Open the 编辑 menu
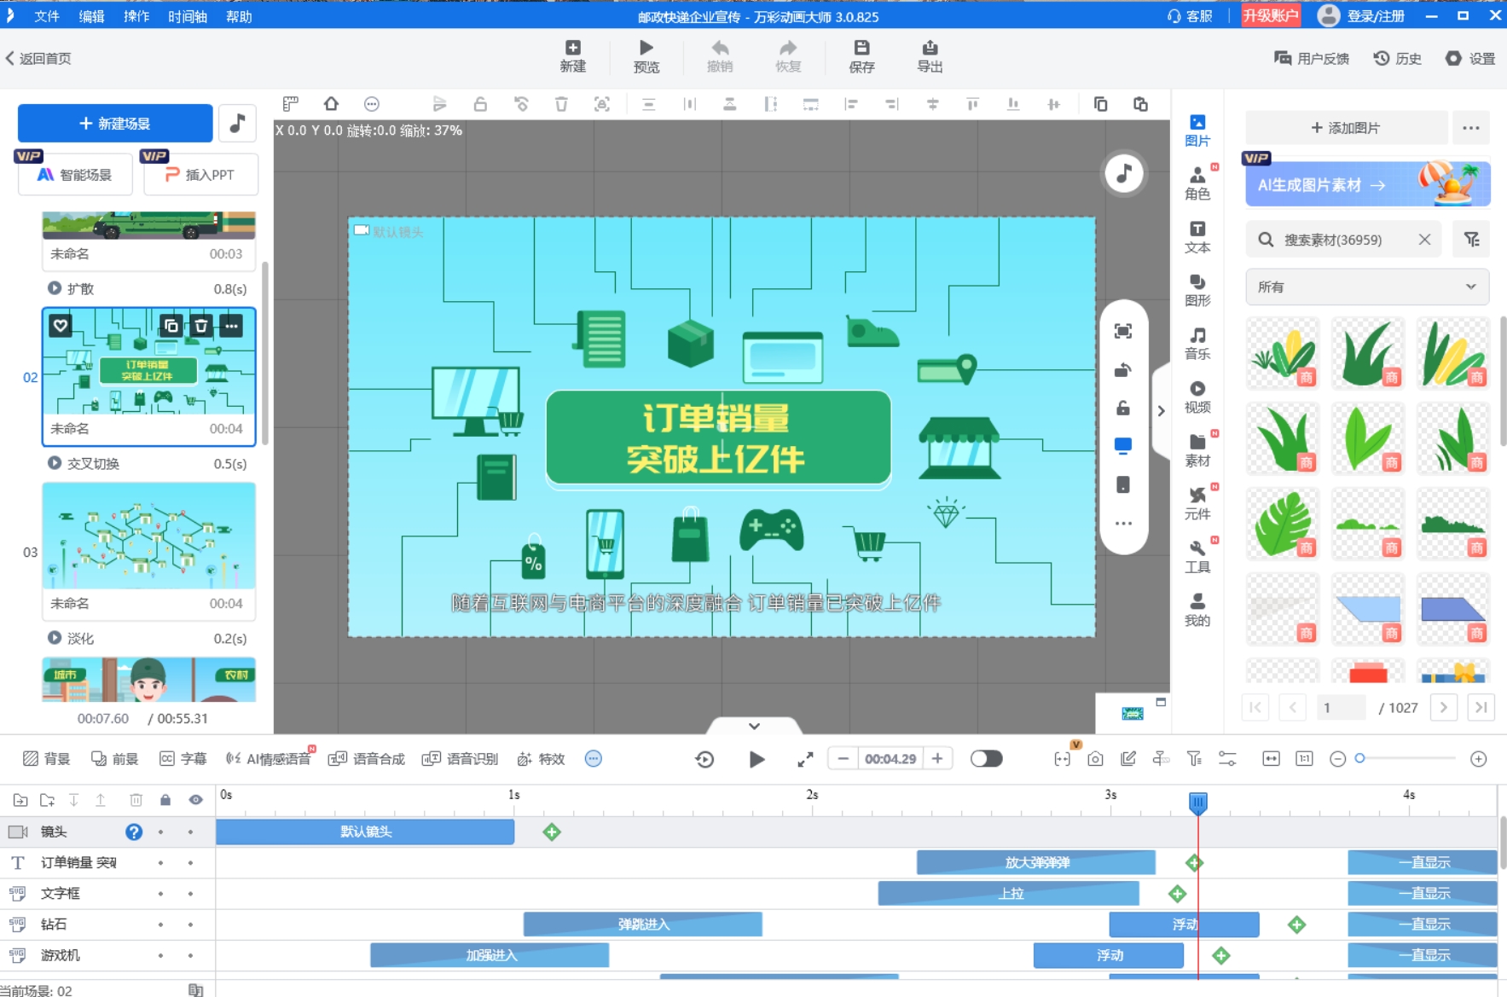 [91, 16]
